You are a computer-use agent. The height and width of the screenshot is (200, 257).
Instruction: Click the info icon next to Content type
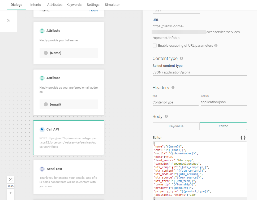[181, 58]
